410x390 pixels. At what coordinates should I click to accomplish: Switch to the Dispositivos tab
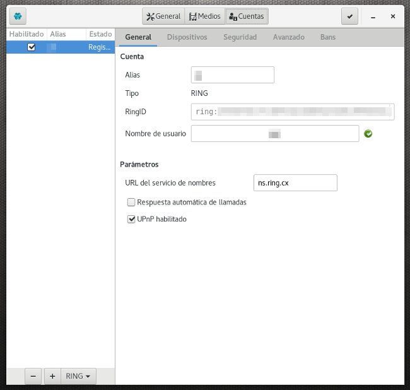(187, 37)
